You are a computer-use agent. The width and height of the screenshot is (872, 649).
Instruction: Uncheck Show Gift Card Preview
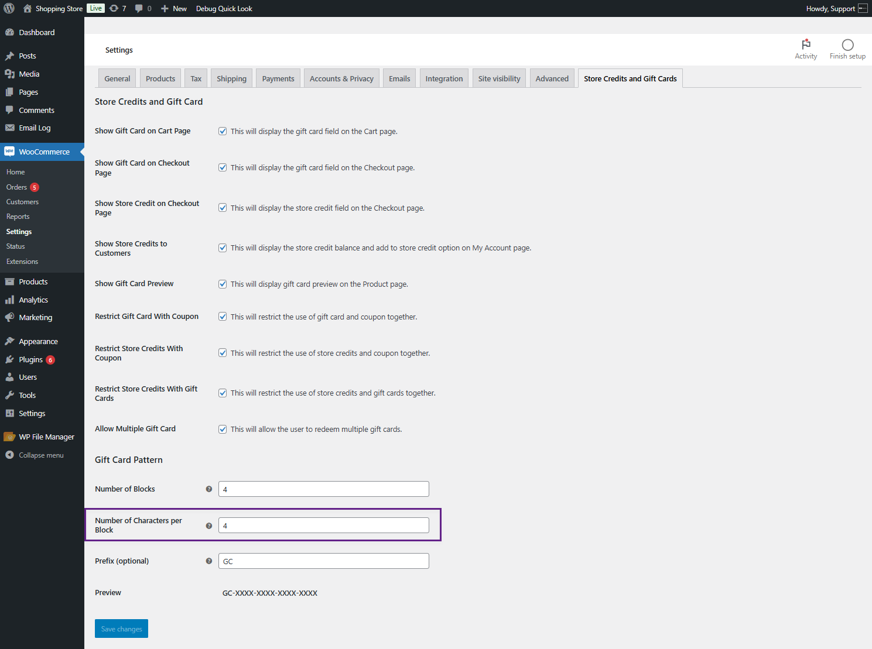point(223,284)
